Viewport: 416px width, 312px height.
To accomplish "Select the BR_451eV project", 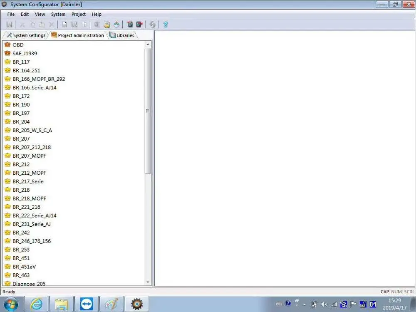I will point(24,267).
